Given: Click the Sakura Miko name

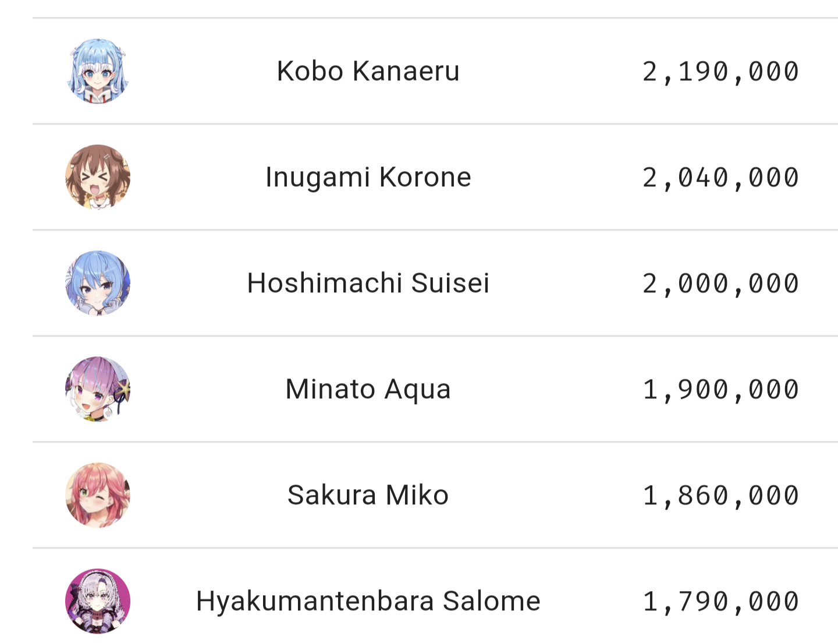Looking at the screenshot, I should pyautogui.click(x=368, y=495).
